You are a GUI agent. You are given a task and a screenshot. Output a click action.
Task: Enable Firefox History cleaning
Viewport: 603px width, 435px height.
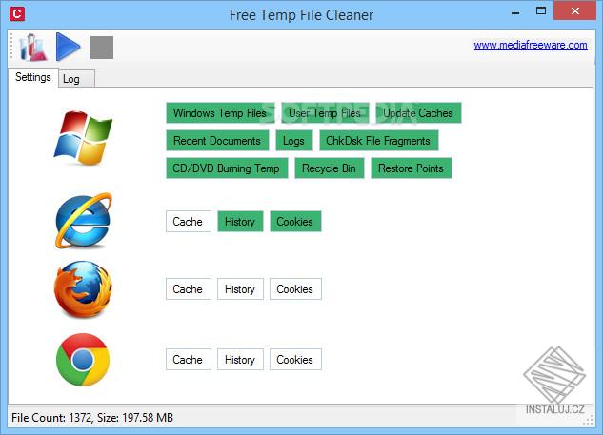click(x=240, y=289)
